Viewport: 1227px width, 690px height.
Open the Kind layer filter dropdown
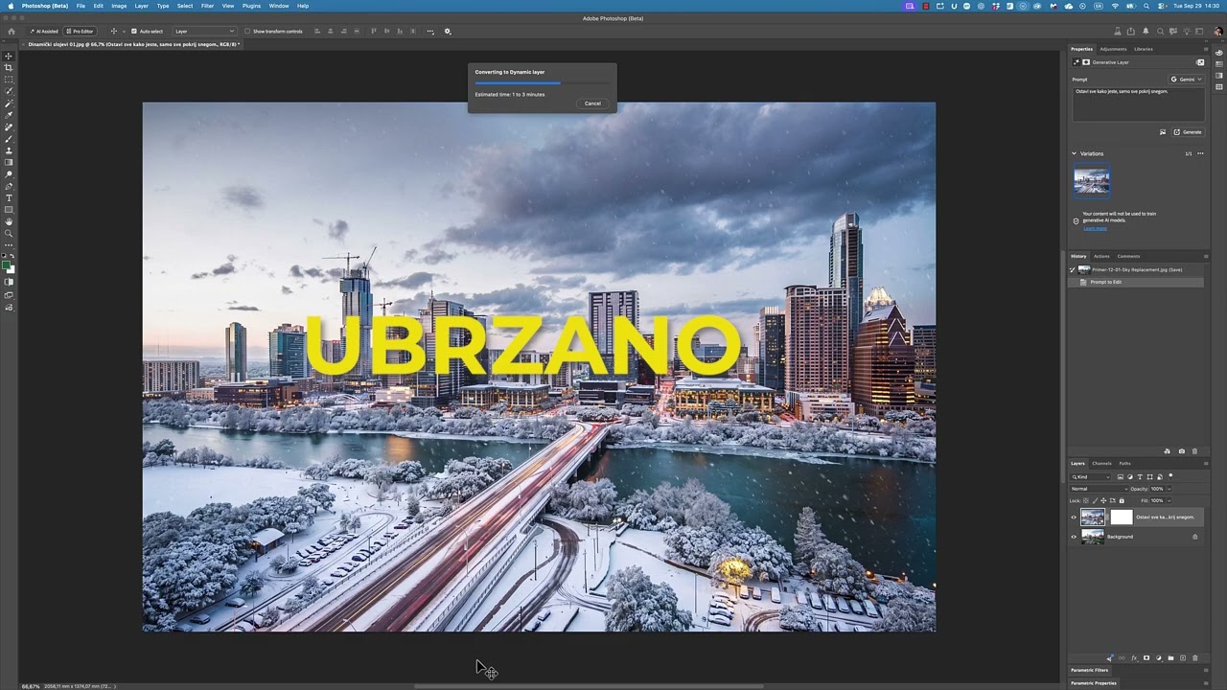(1090, 477)
